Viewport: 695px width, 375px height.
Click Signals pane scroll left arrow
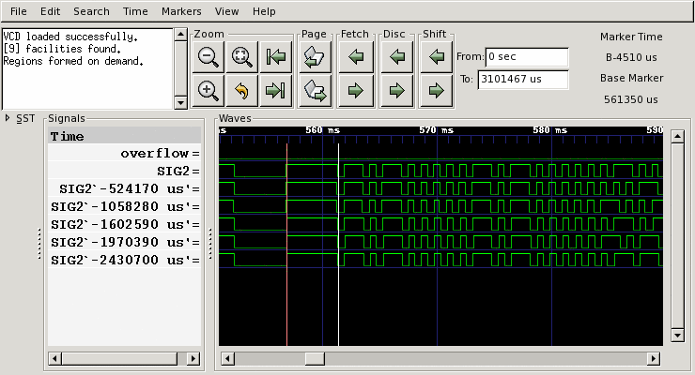(54, 358)
